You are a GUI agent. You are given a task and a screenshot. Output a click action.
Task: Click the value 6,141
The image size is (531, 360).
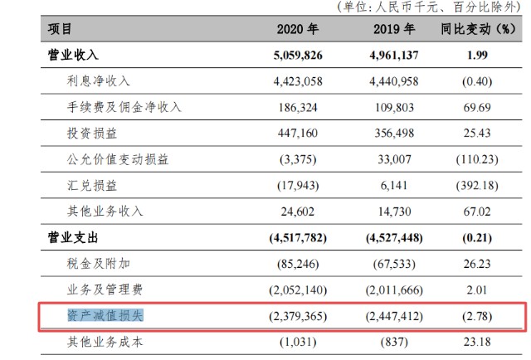pos(394,186)
